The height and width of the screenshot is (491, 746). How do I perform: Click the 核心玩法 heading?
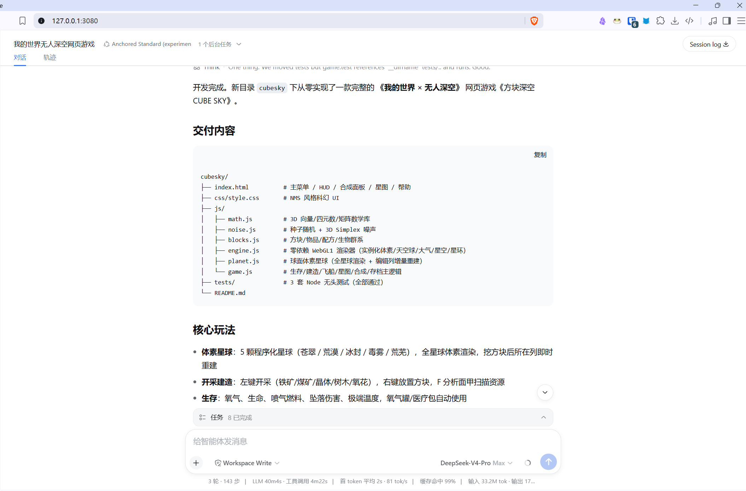214,330
